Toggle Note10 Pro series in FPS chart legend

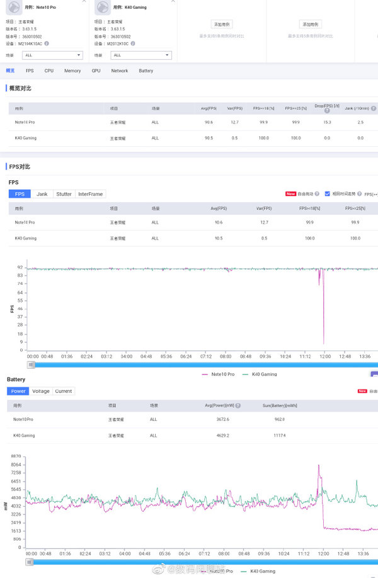pos(218,374)
